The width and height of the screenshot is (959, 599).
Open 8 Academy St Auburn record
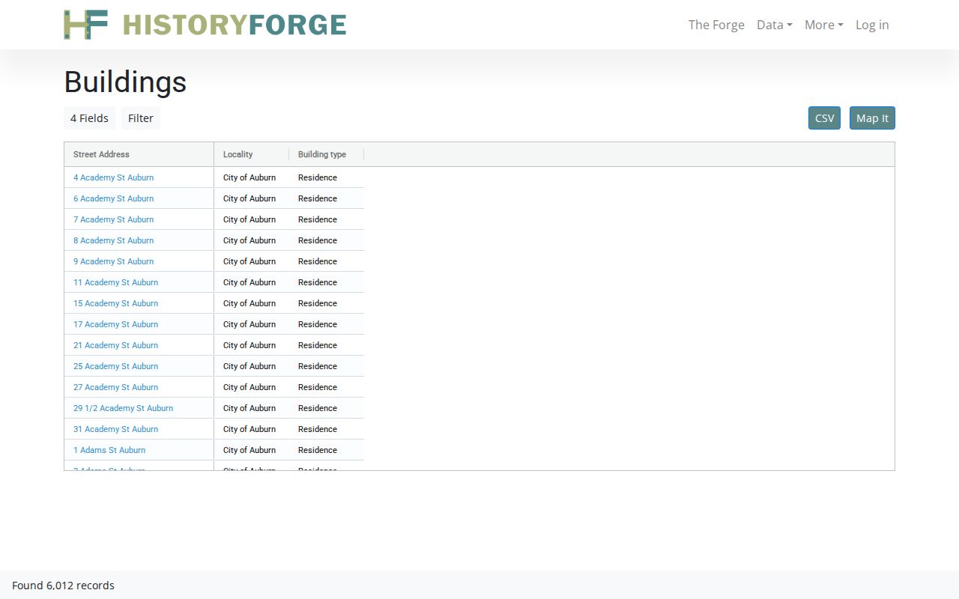113,240
